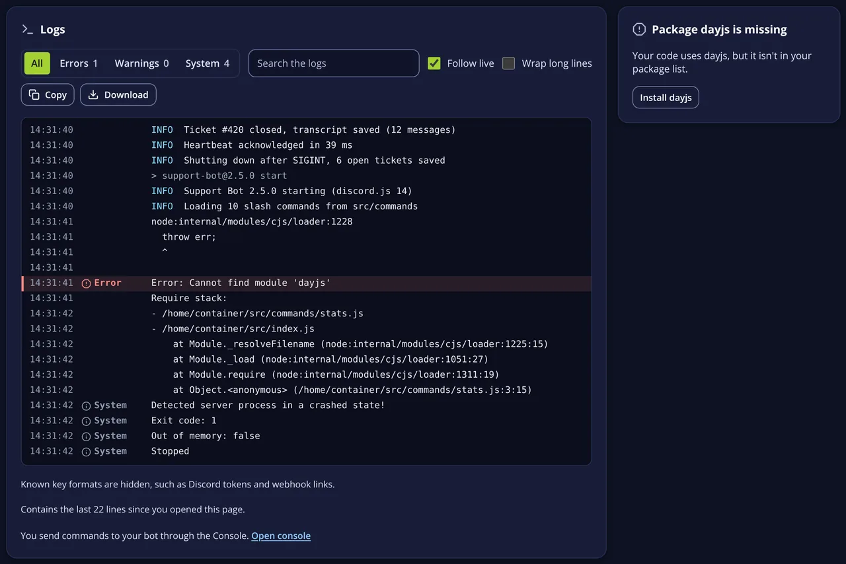
Task: Click the System icon on Stopped line
Action: coord(86,451)
